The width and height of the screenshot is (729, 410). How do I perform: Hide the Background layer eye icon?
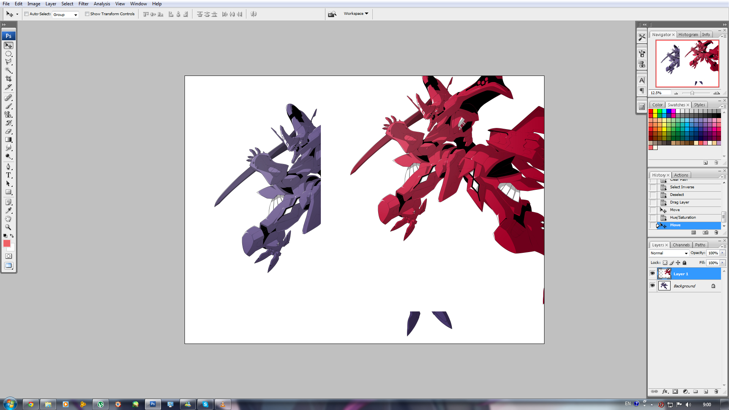click(x=653, y=285)
